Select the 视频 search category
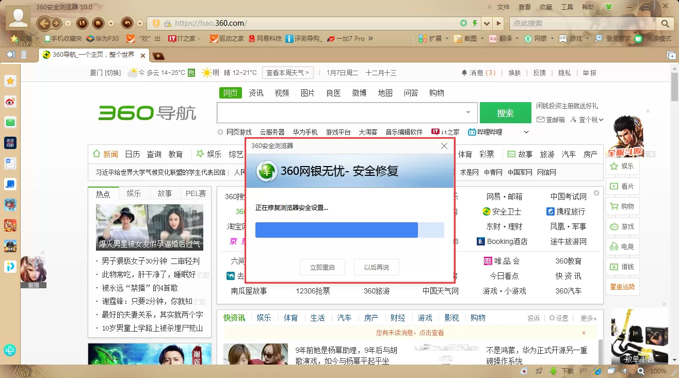The height and width of the screenshot is (378, 679). (282, 93)
